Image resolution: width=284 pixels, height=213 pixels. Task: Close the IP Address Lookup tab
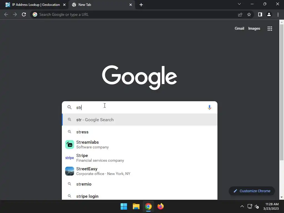pos(64,5)
